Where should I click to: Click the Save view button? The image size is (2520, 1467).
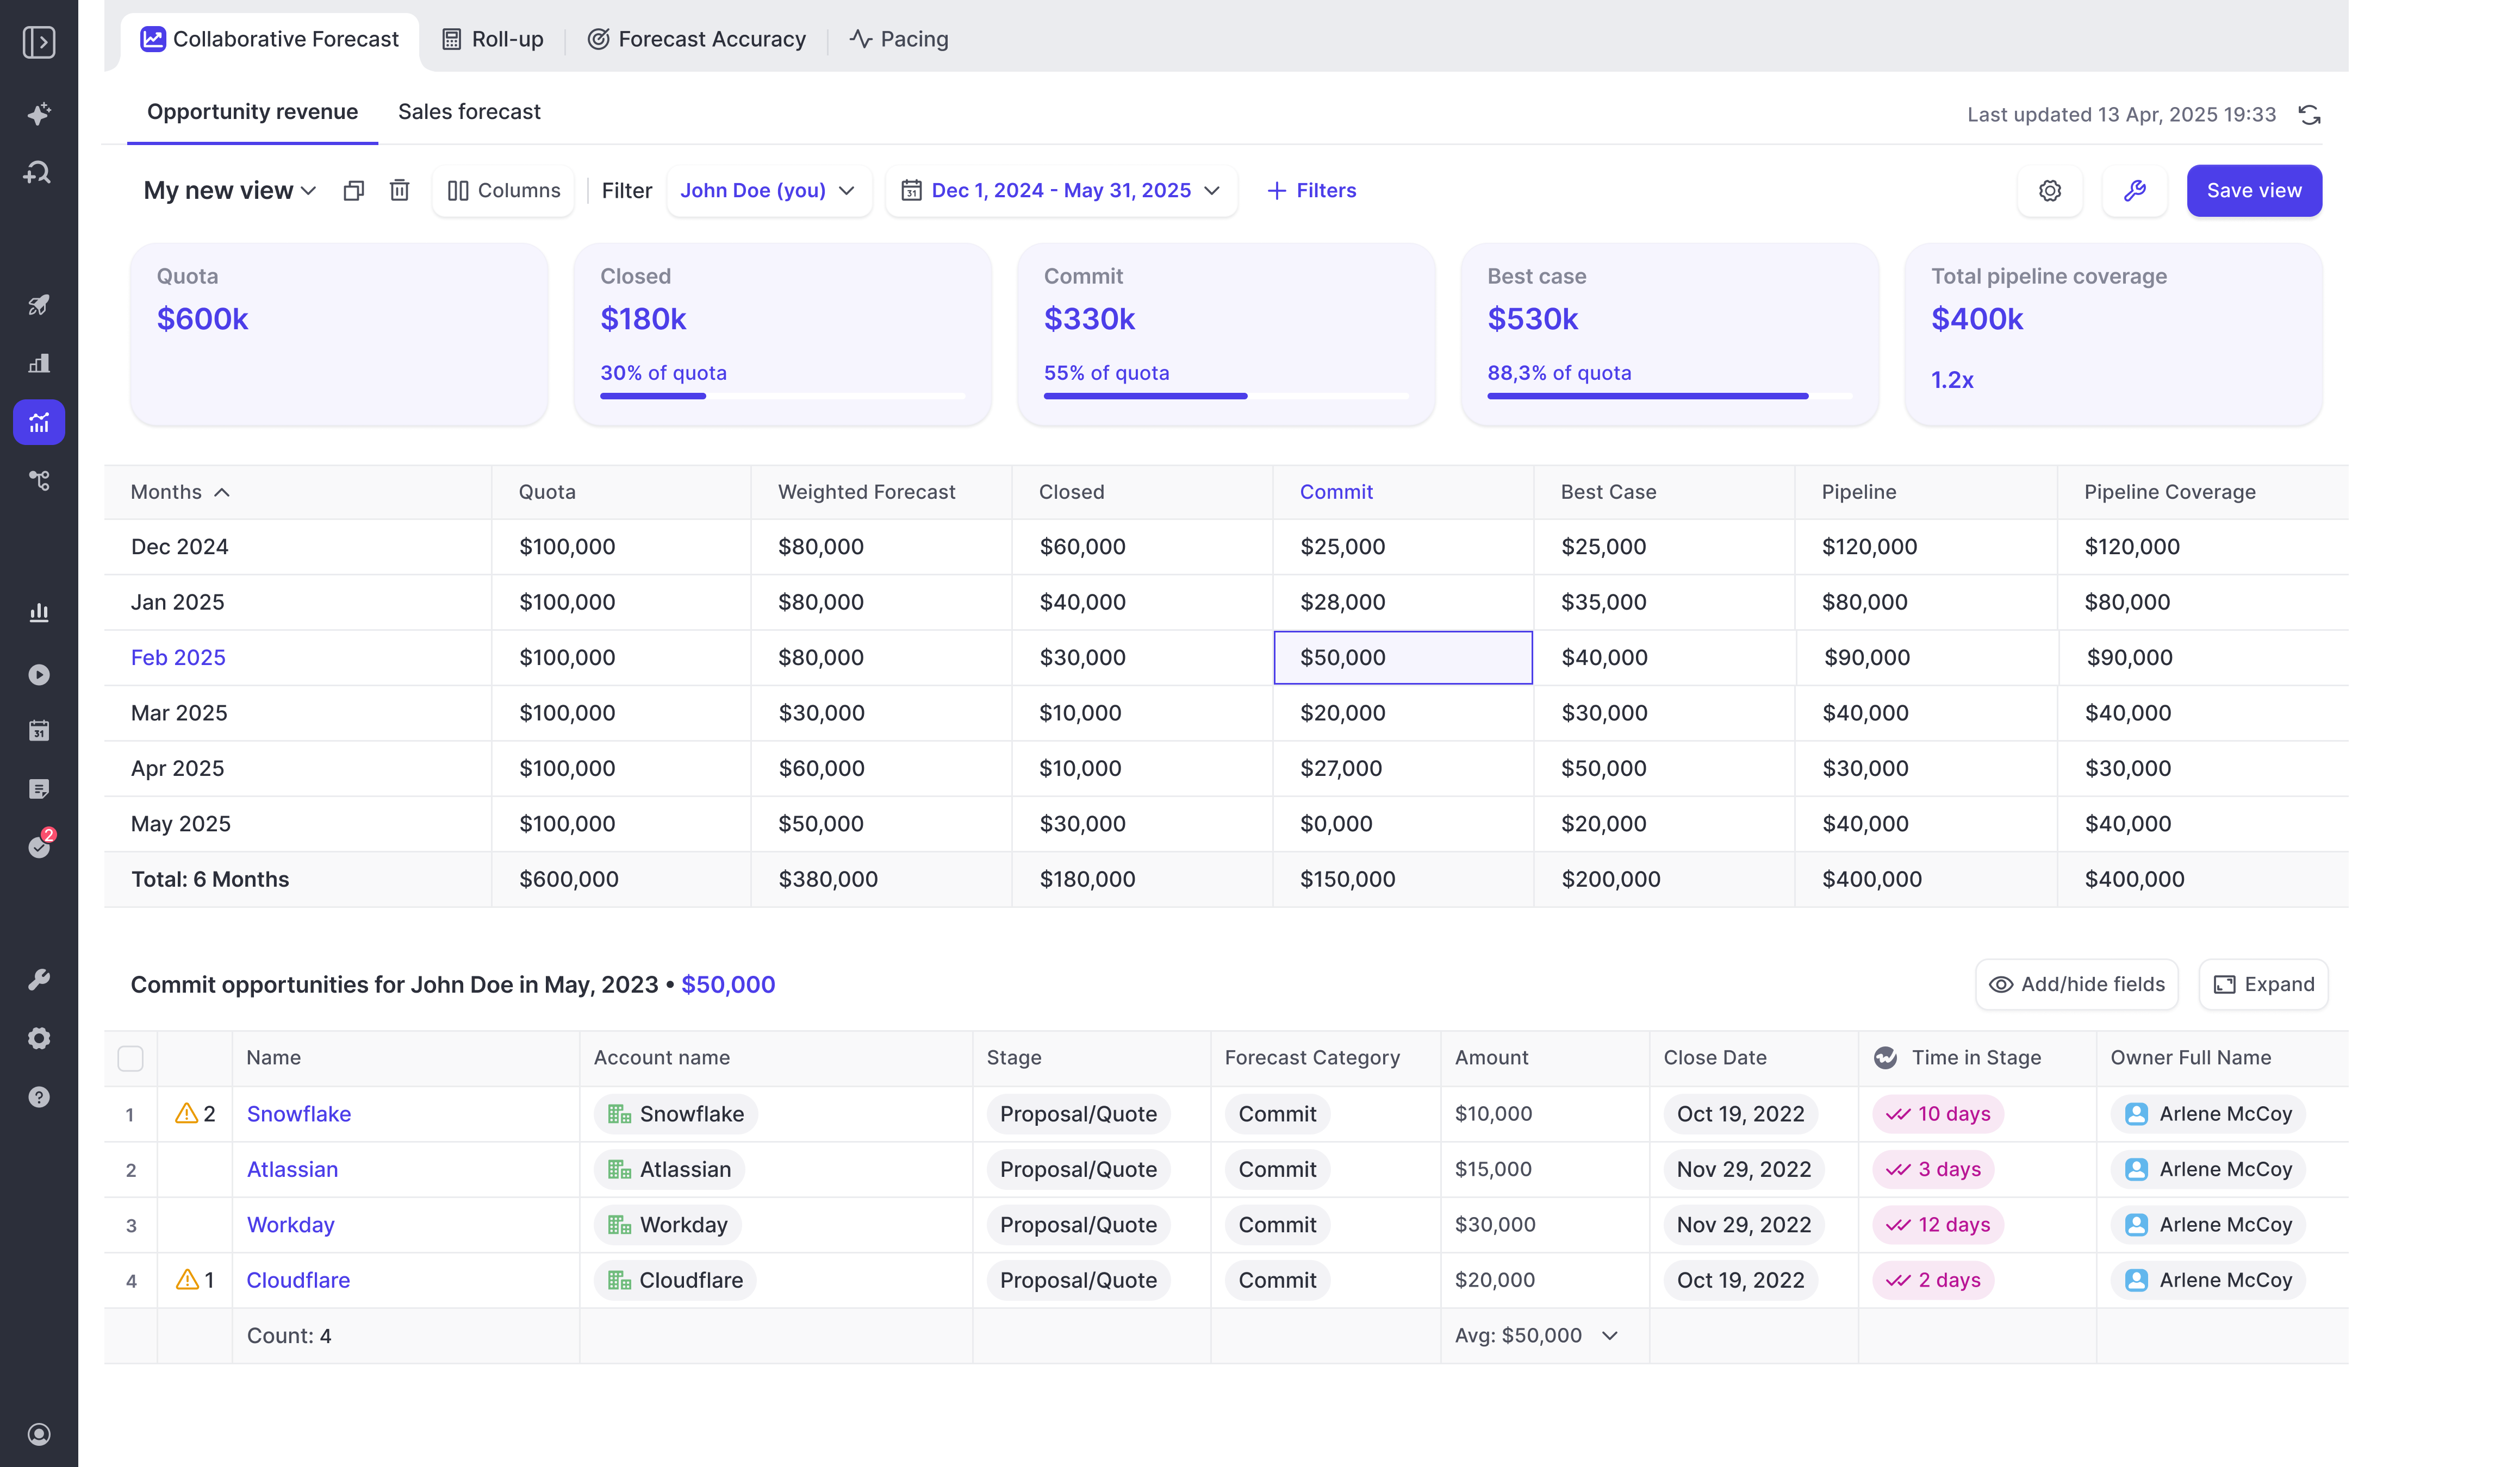tap(2254, 191)
